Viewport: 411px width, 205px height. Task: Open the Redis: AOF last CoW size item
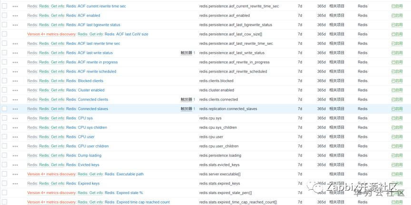click(x=127, y=34)
